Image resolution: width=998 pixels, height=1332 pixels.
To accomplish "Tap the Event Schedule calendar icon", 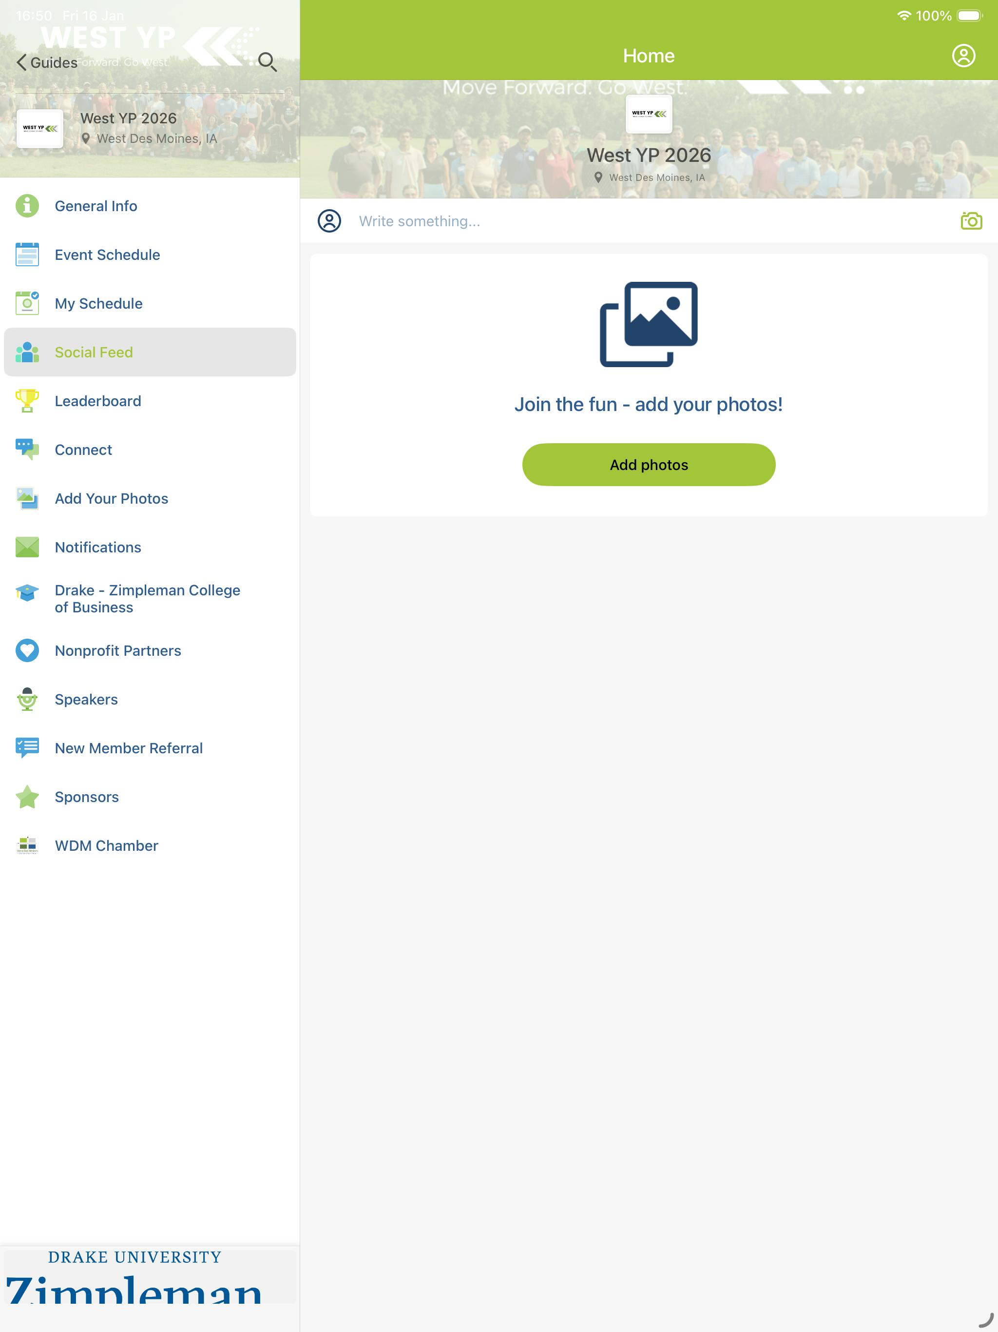I will pyautogui.click(x=27, y=255).
